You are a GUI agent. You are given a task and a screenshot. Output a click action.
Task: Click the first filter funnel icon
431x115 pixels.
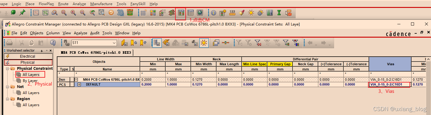pyautogui.click(x=239, y=43)
